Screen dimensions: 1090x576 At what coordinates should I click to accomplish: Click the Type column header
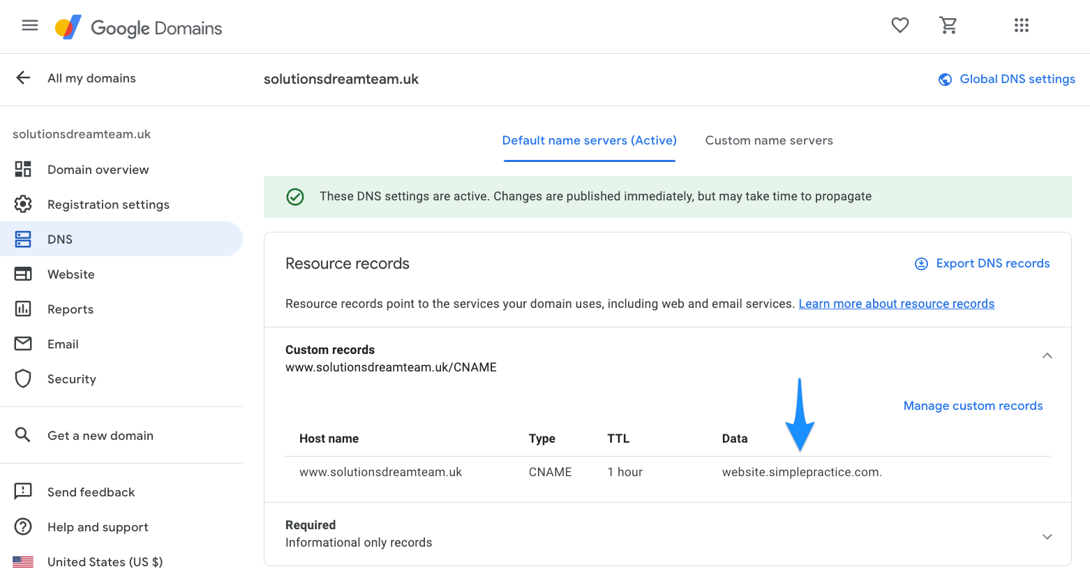(x=542, y=438)
